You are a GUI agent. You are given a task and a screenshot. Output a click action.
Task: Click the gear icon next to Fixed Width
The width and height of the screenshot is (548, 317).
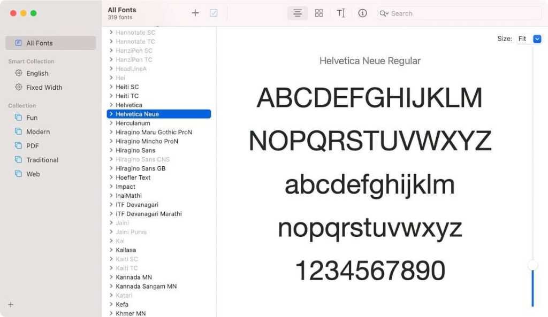[x=19, y=87]
